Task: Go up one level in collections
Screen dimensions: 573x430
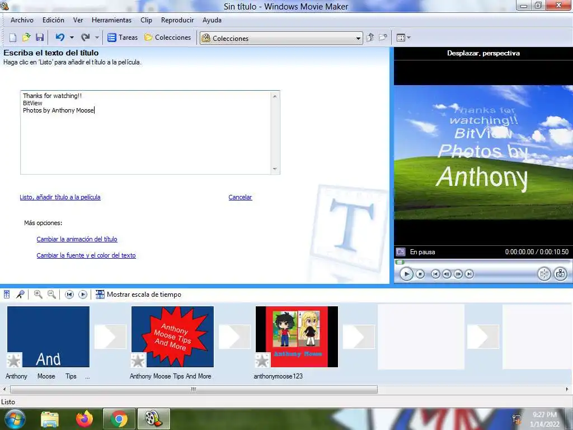Action: click(370, 38)
